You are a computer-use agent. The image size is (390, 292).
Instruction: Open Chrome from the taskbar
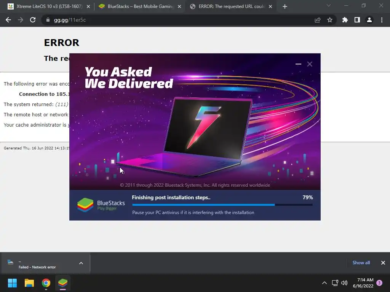tap(46, 283)
